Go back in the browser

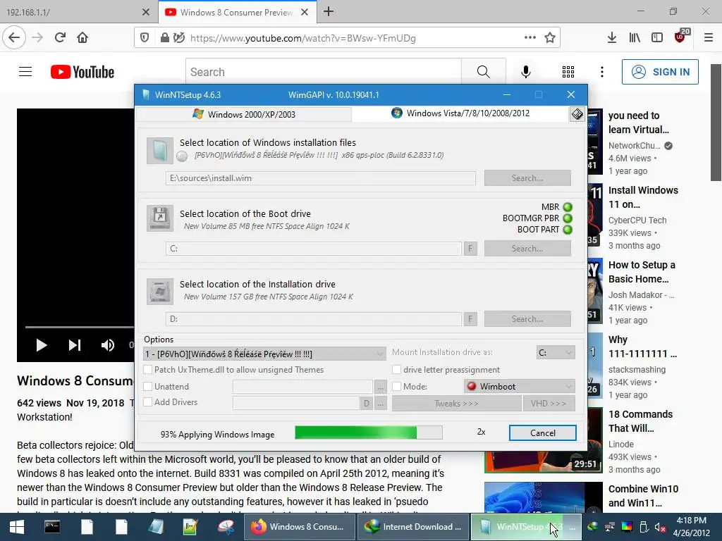(14, 38)
